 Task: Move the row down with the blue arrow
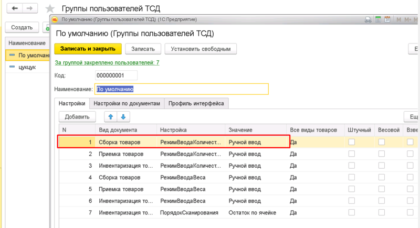pos(123,117)
